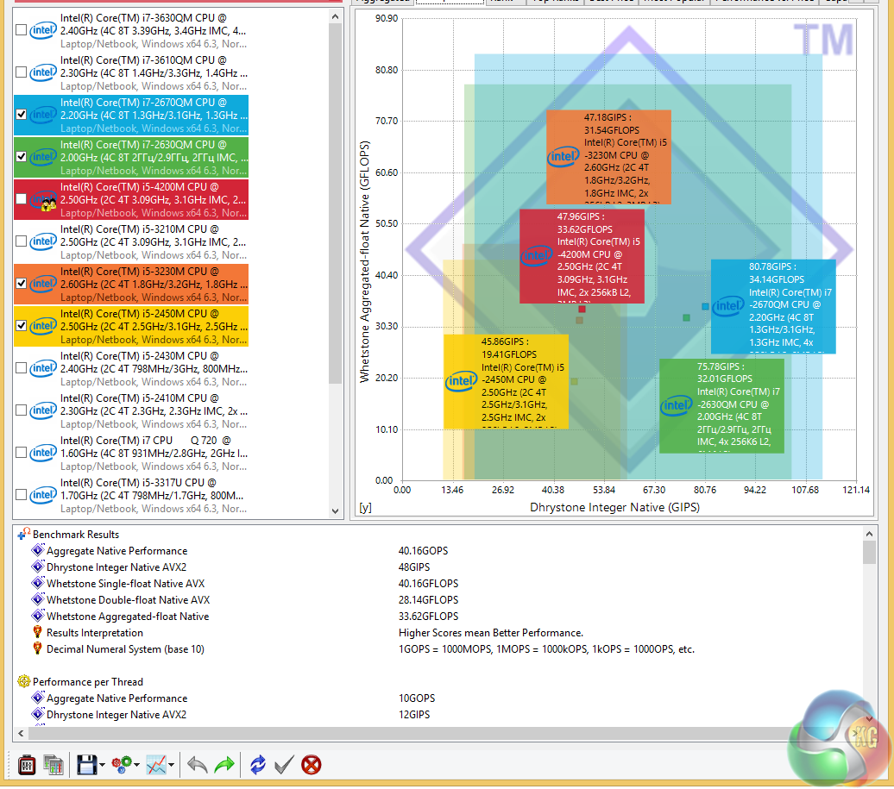This screenshot has width=894, height=789.
Task: Click the yellow i5-2450M chart label box
Action: [507, 382]
